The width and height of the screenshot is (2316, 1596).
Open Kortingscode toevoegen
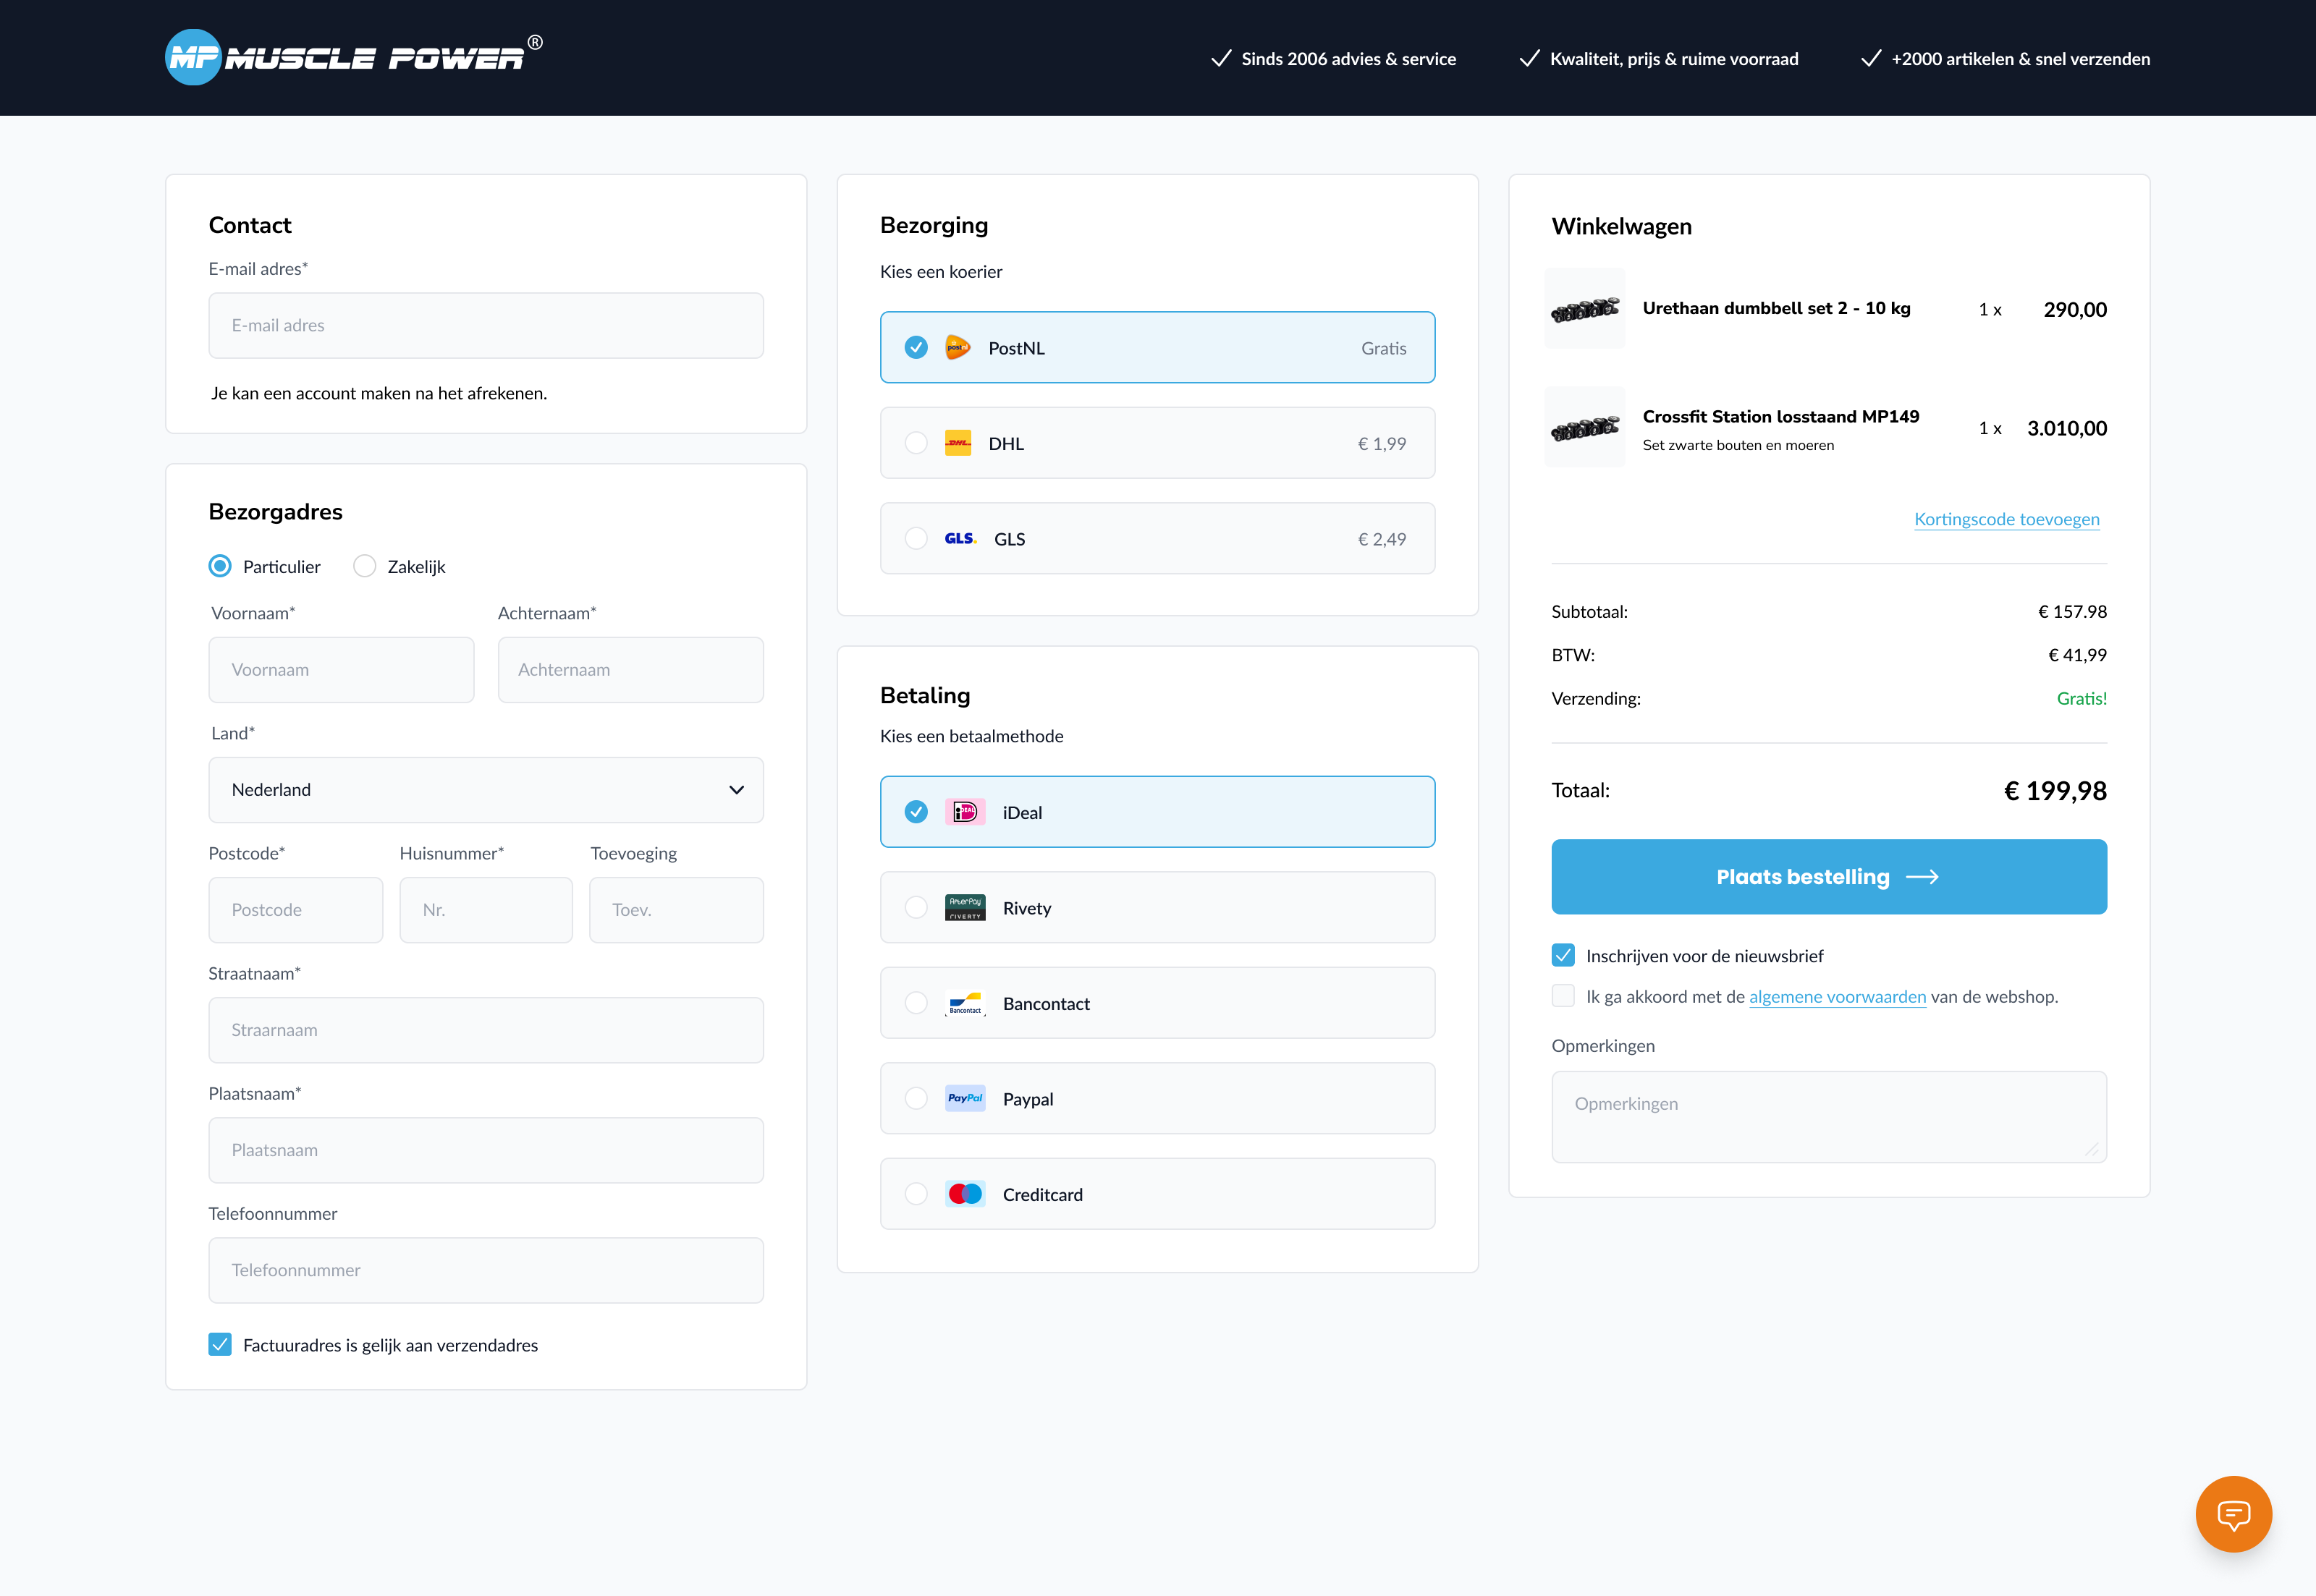tap(2007, 519)
